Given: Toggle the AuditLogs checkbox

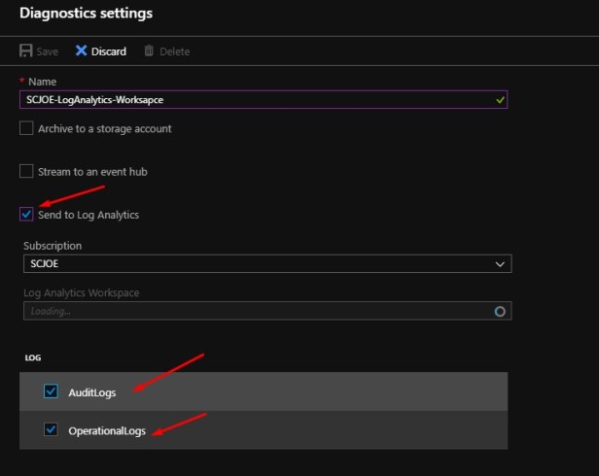Looking at the screenshot, I should tap(51, 391).
